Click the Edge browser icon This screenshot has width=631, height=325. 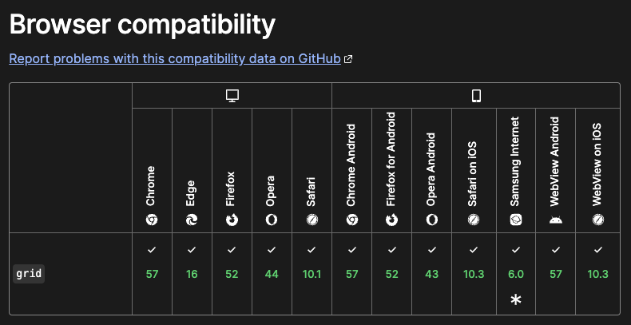pos(192,220)
